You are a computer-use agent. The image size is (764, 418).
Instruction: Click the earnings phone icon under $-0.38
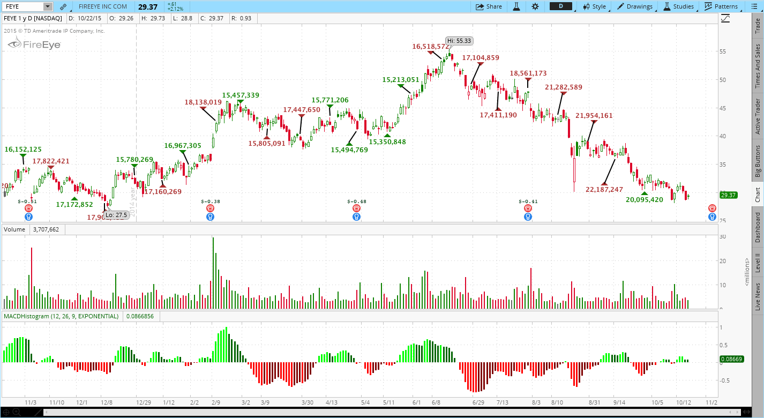coord(211,208)
